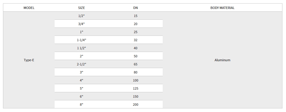This screenshot has width=286, height=112.
Task: Select the DN value 50
Action: [x=135, y=56]
